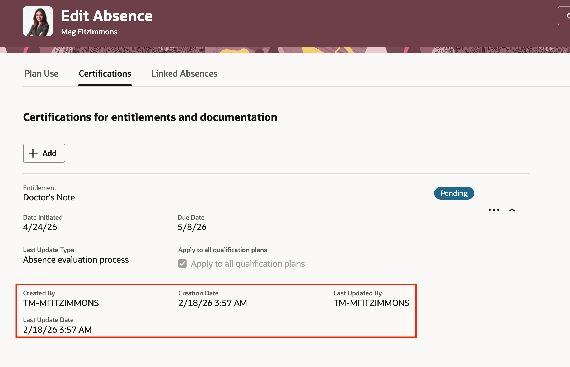The height and width of the screenshot is (367, 570).
Task: Click the Pending status badge
Action: tap(454, 193)
